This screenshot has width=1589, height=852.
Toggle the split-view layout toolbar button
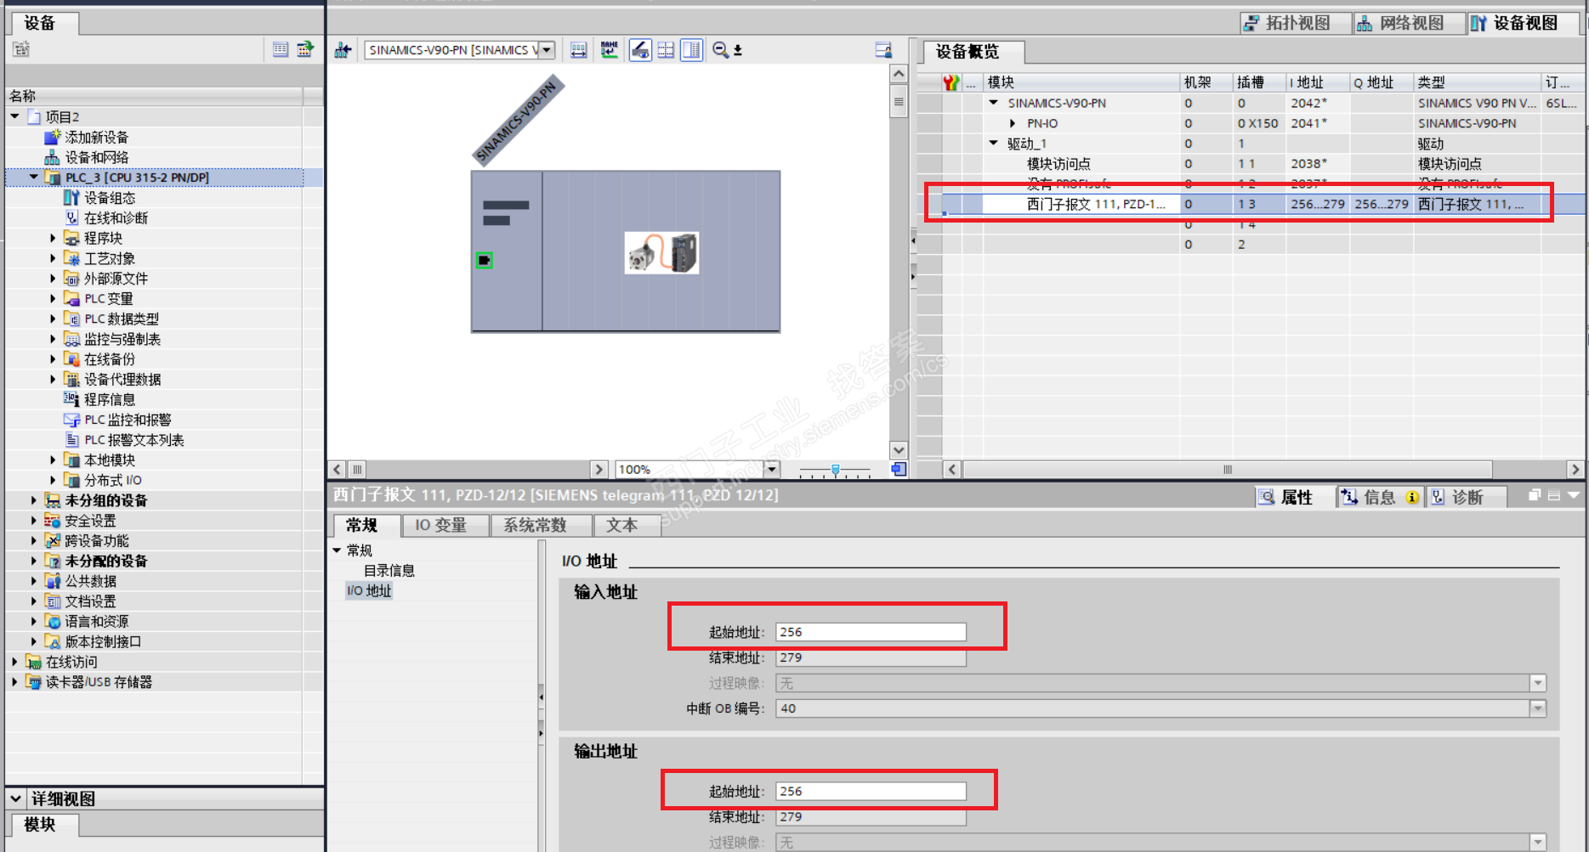[692, 50]
